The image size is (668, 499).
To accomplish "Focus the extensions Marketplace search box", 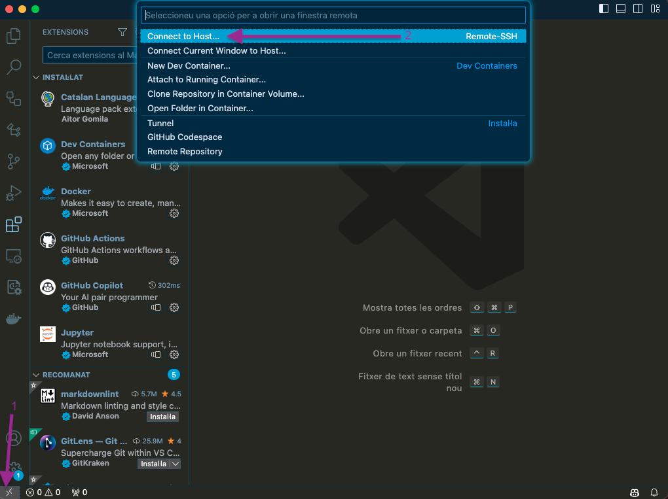I will pyautogui.click(x=90, y=56).
